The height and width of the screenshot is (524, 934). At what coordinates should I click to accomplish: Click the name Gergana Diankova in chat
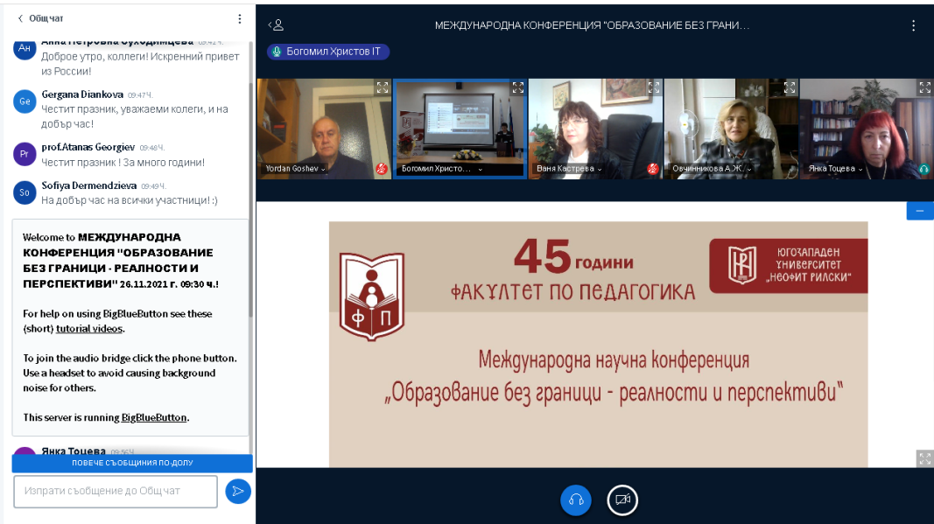tap(82, 94)
